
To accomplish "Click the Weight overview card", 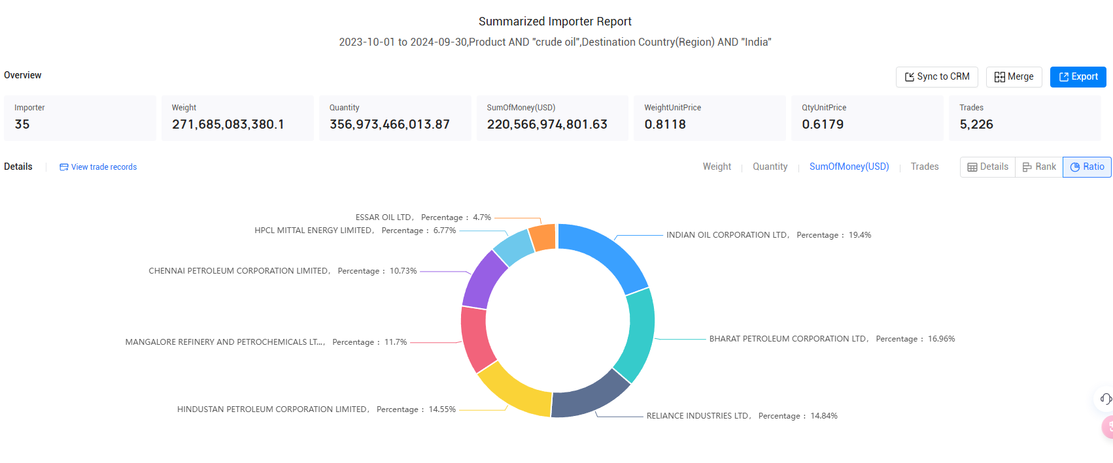I will (237, 118).
